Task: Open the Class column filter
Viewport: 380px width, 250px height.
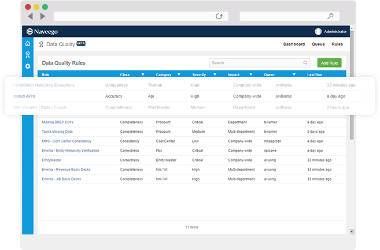Action: pyautogui.click(x=143, y=74)
